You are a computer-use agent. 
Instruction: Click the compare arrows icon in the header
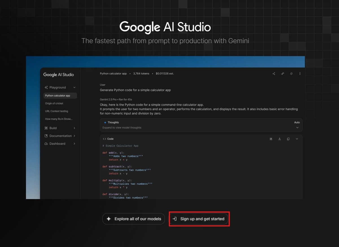[283, 74]
